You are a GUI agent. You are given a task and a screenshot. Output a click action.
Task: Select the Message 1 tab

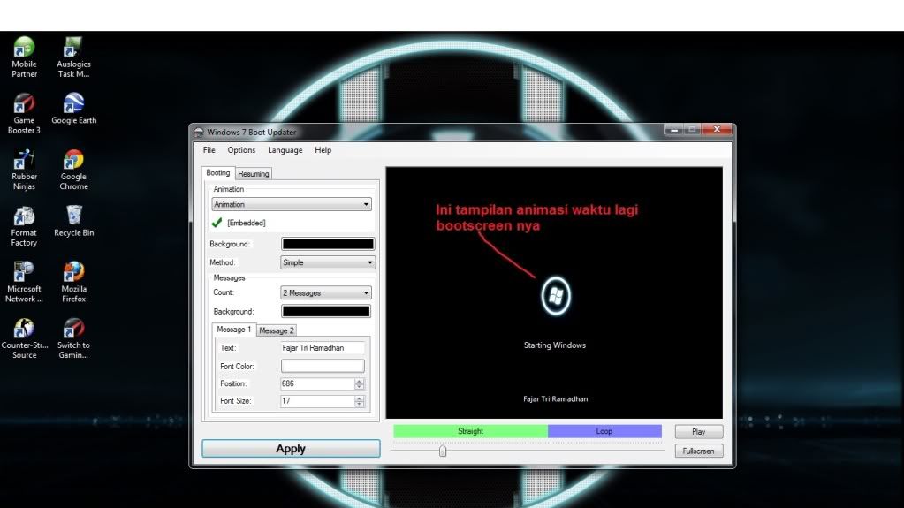point(233,330)
